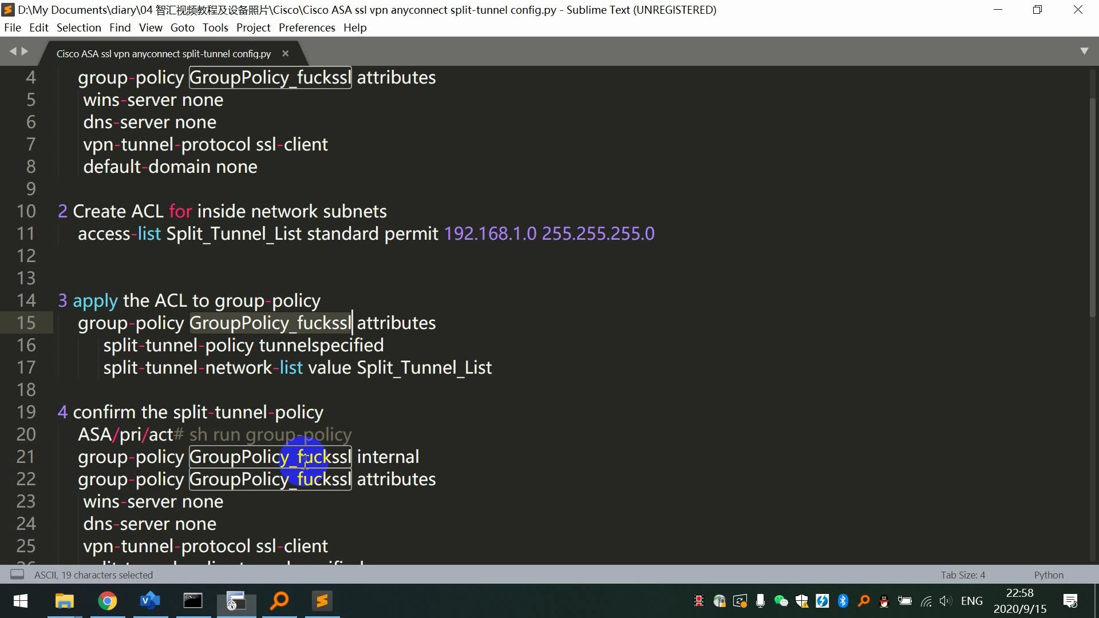
Task: Click the sync display tray icon
Action: 740,601
